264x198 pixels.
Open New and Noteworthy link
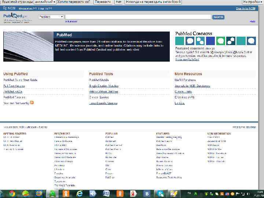[16, 103]
